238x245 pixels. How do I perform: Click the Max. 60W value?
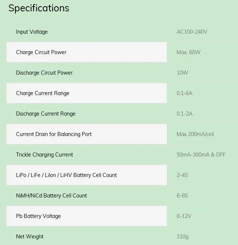[x=188, y=52]
